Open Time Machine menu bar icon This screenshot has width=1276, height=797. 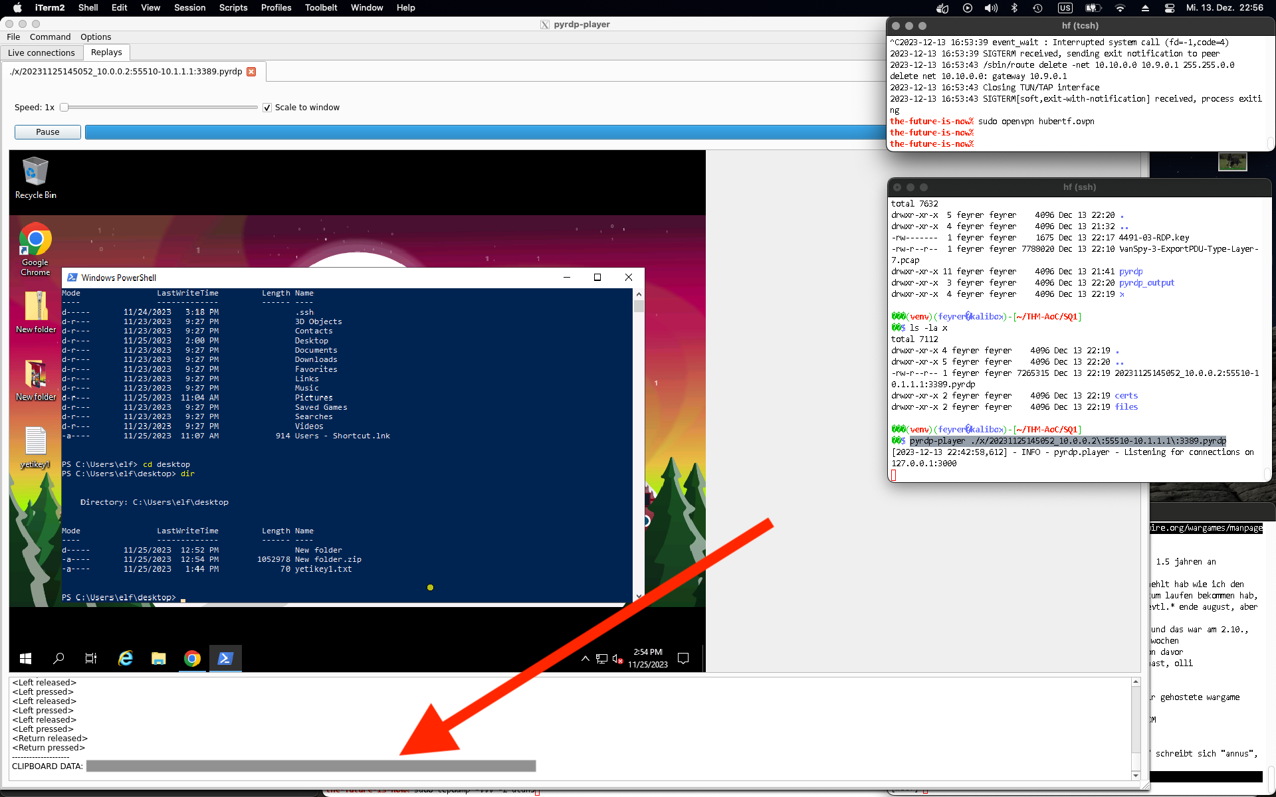click(1037, 8)
